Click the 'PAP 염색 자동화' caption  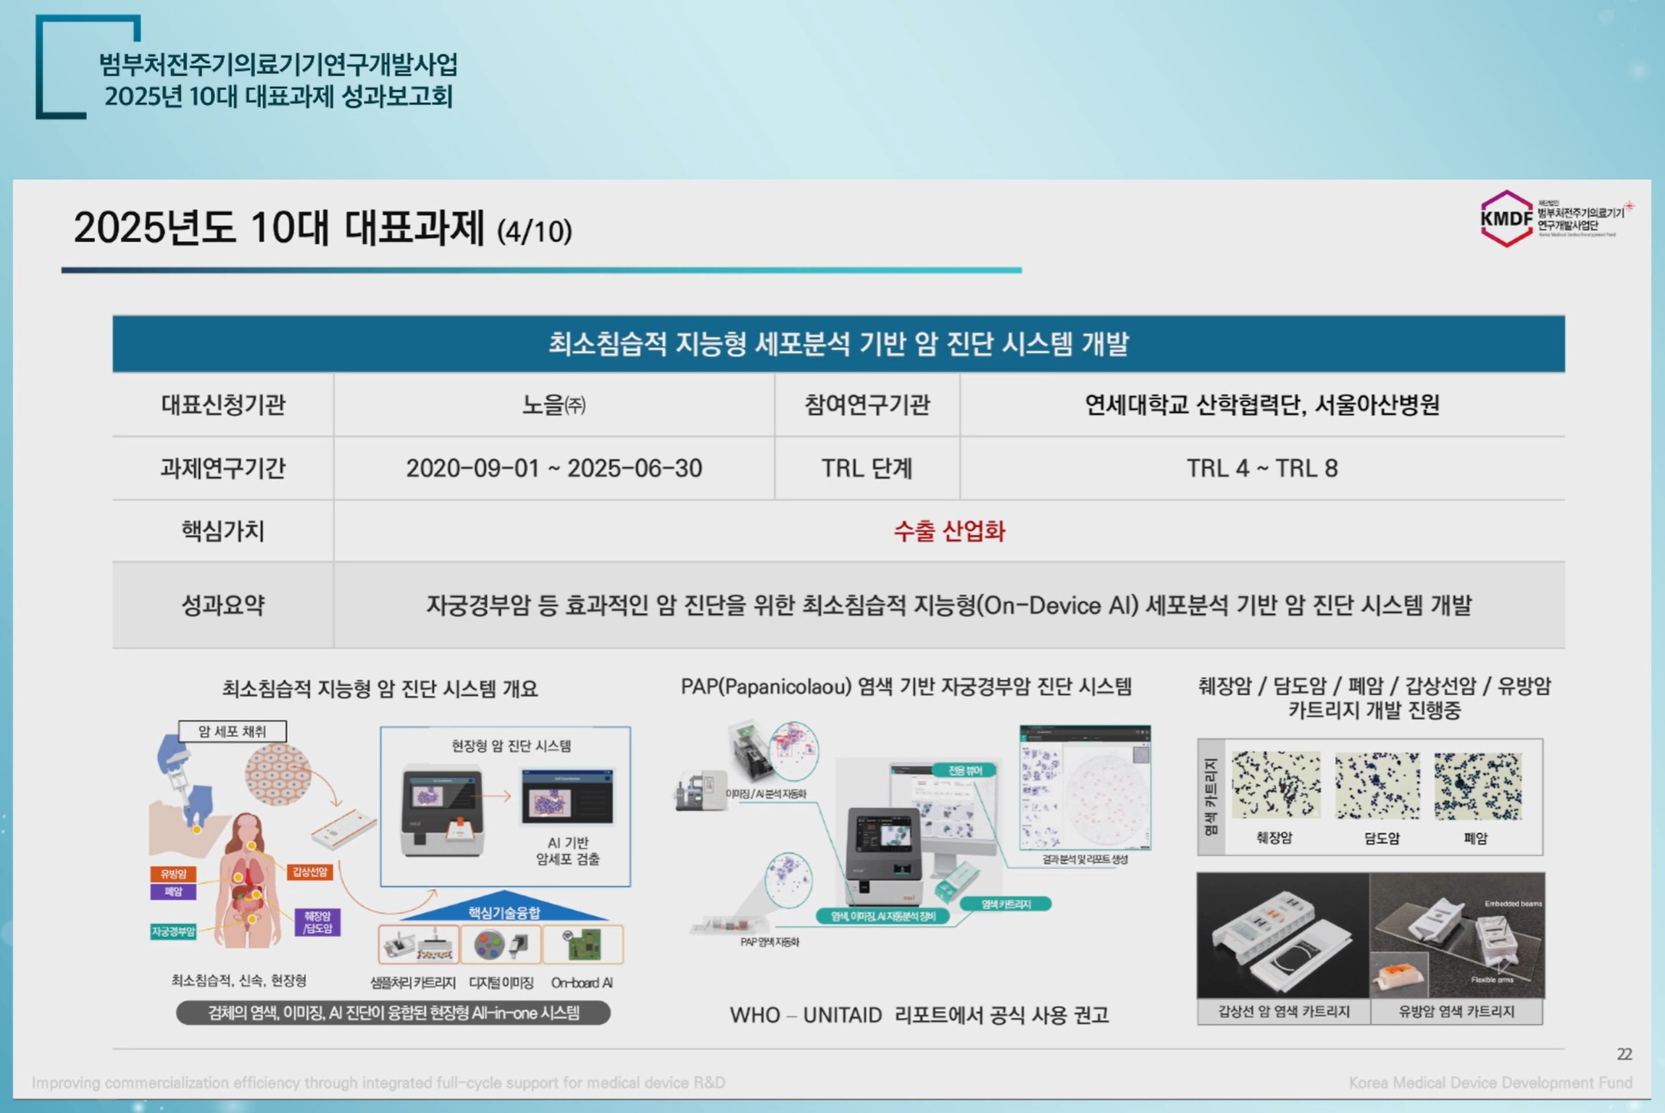tap(769, 941)
